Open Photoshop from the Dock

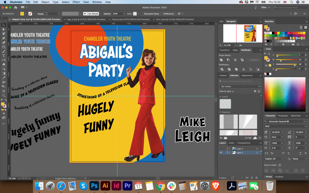click(94, 185)
